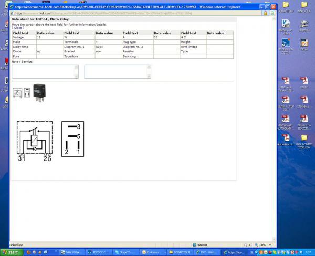Click into the first Note / Service text box

pos(45,71)
